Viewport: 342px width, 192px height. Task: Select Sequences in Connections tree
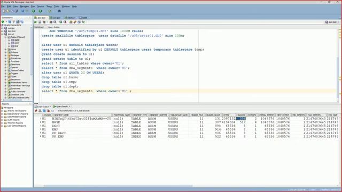click(15, 79)
